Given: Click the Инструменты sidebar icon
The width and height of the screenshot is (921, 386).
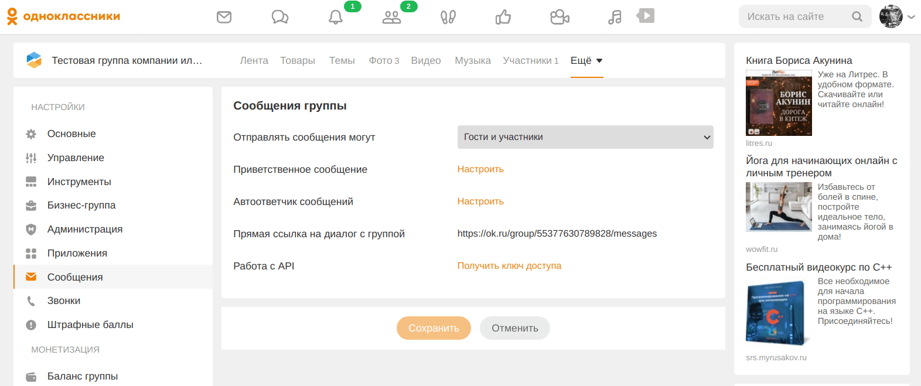Looking at the screenshot, I should pyautogui.click(x=31, y=182).
